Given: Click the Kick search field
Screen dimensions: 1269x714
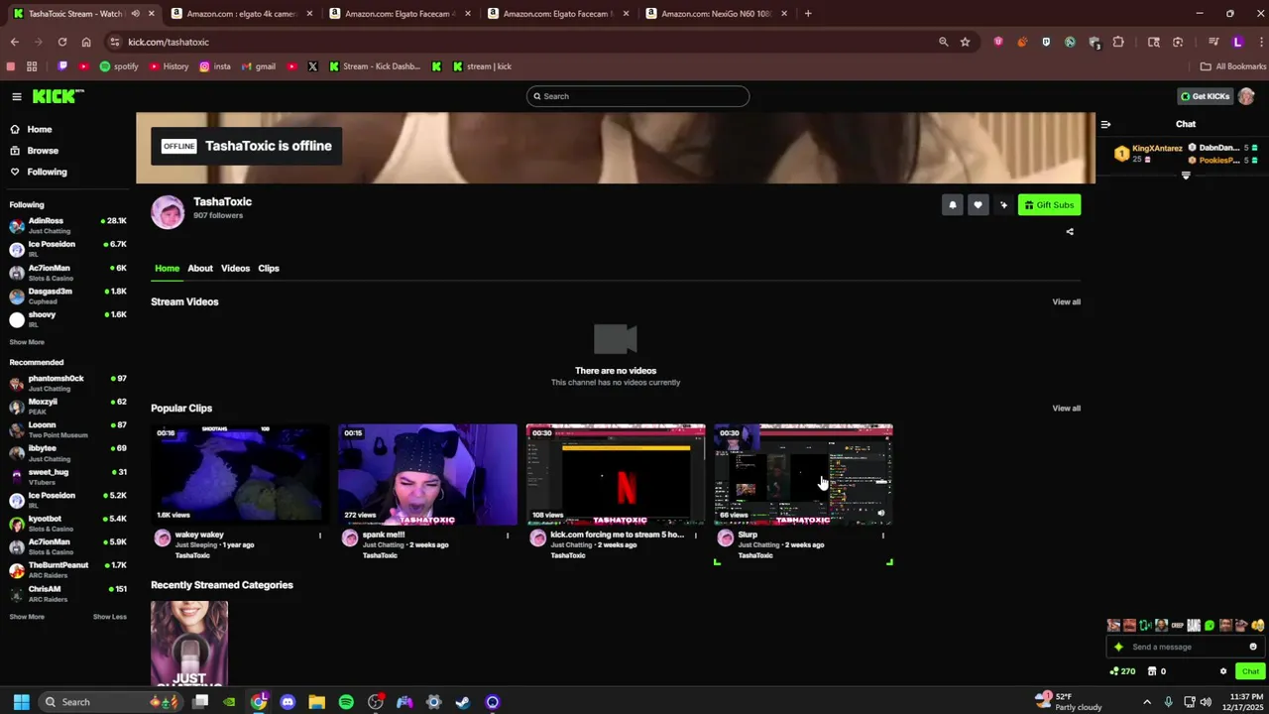Looking at the screenshot, I should [637, 96].
